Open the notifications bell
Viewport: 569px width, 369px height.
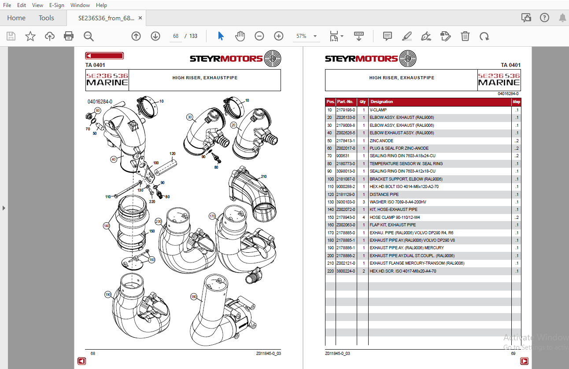click(x=562, y=18)
